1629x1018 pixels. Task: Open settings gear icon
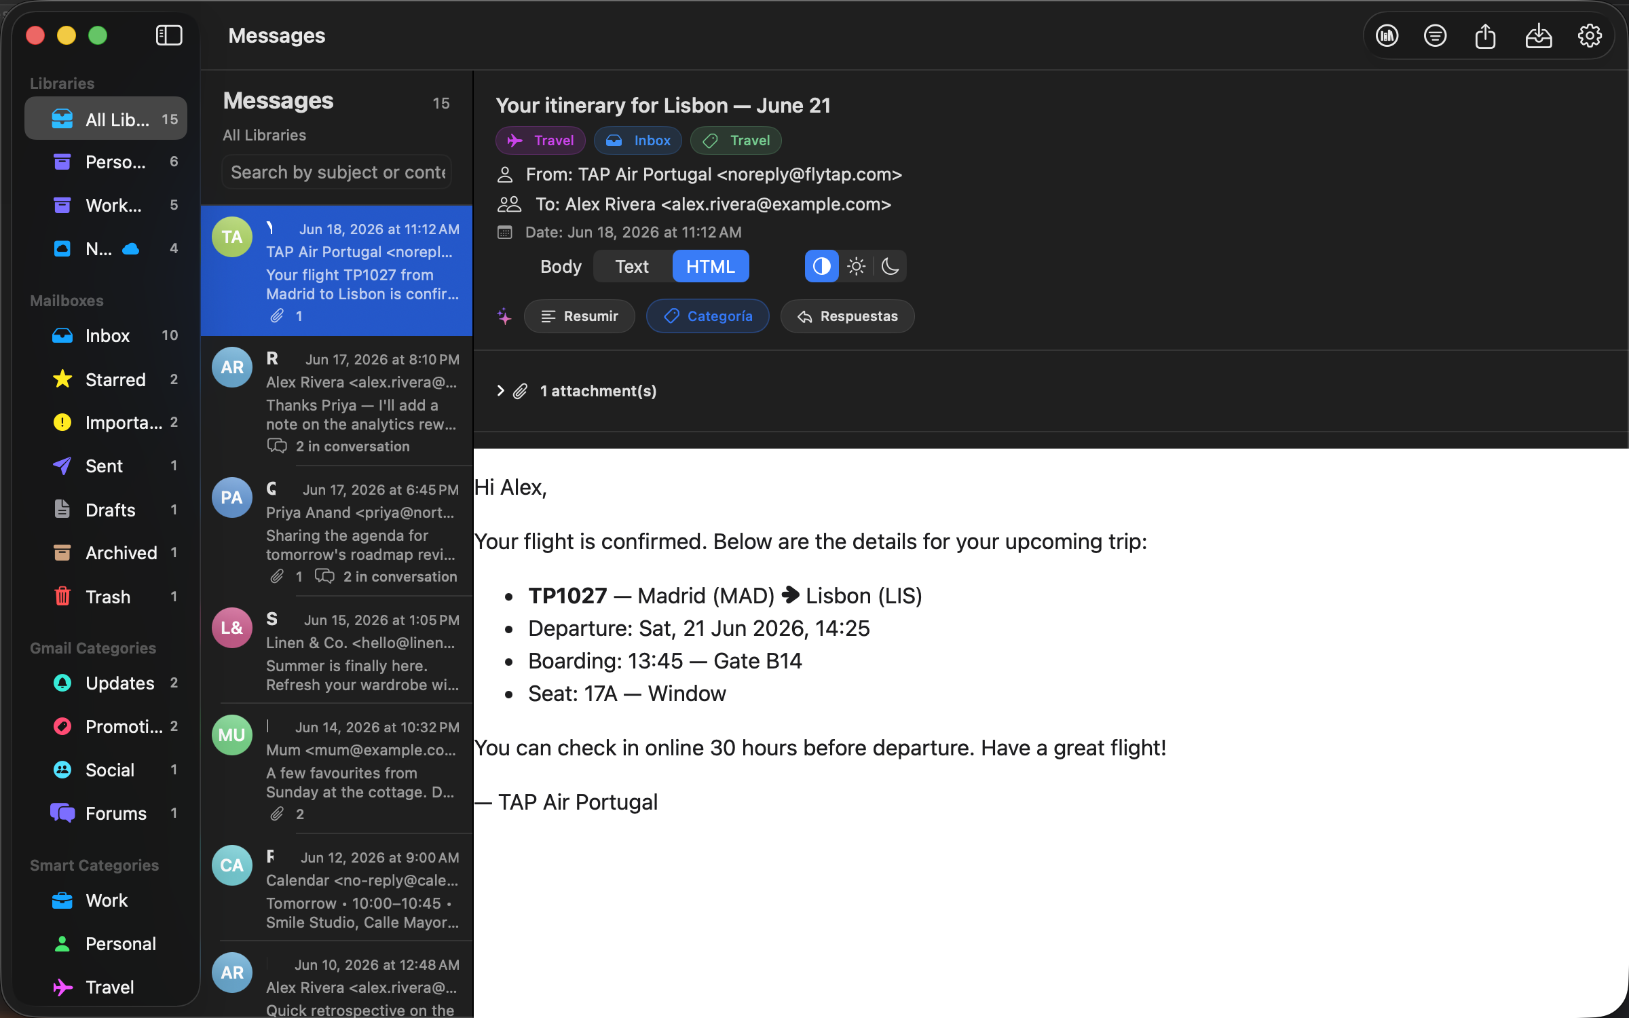coord(1590,35)
